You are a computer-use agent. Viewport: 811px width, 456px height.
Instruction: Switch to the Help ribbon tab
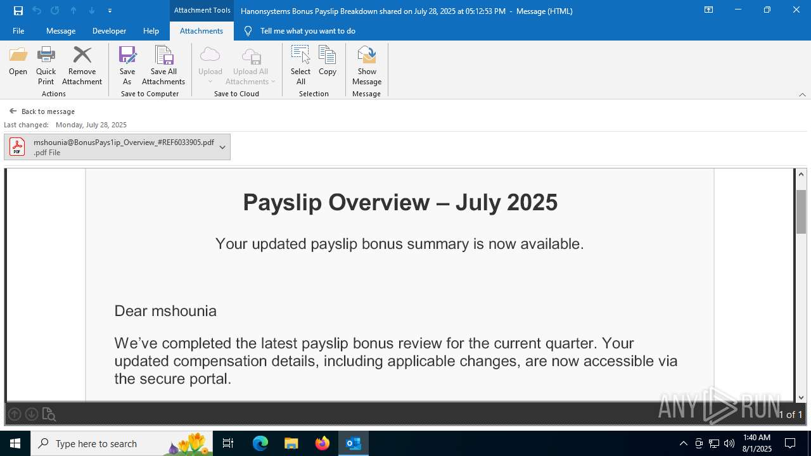151,31
